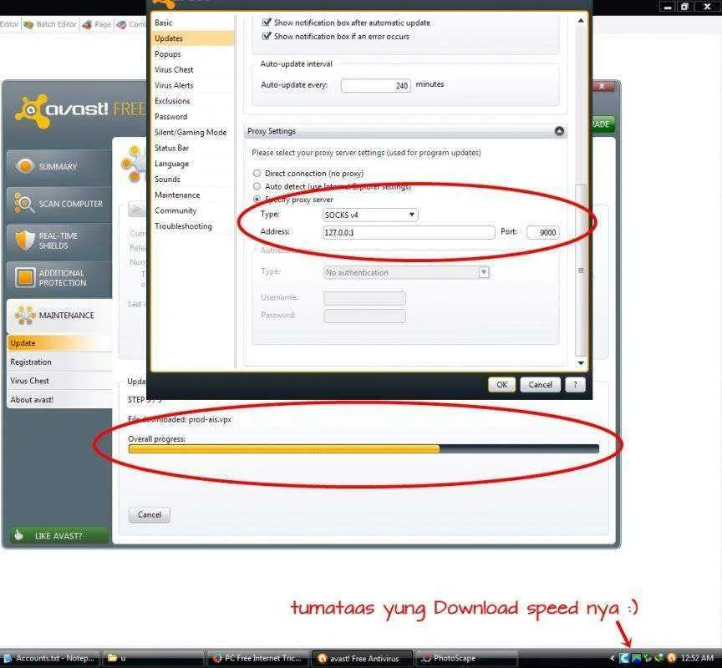Click the avast orange tray icon
Viewport: 722px width, 668px height.
(x=672, y=658)
